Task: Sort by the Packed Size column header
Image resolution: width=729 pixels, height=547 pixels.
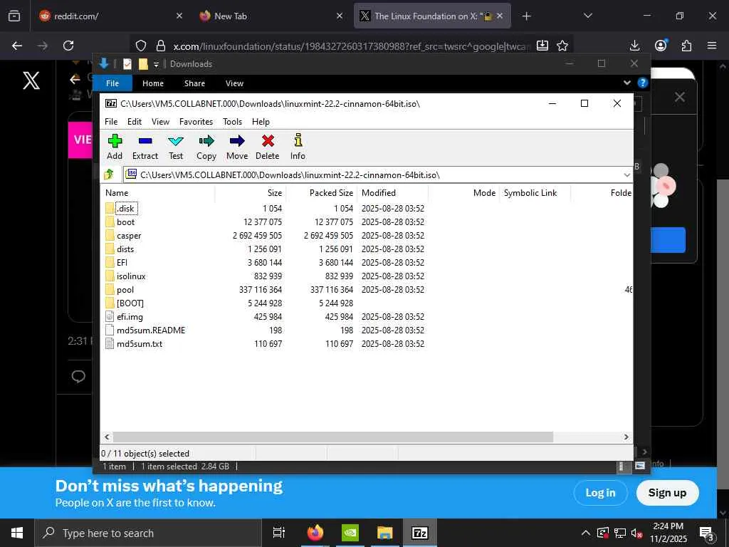Action: point(321,192)
